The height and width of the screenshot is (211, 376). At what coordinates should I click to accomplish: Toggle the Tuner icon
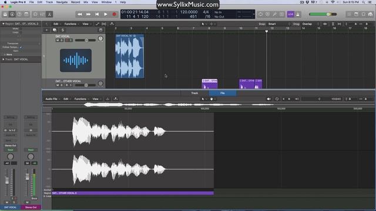click(x=275, y=14)
